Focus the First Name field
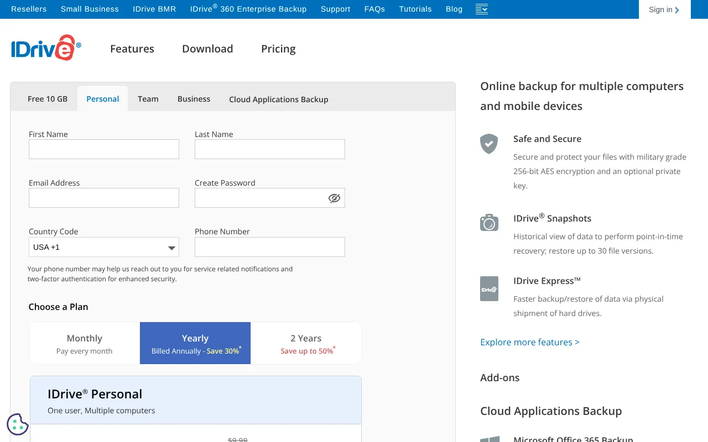708x442 pixels. tap(104, 149)
